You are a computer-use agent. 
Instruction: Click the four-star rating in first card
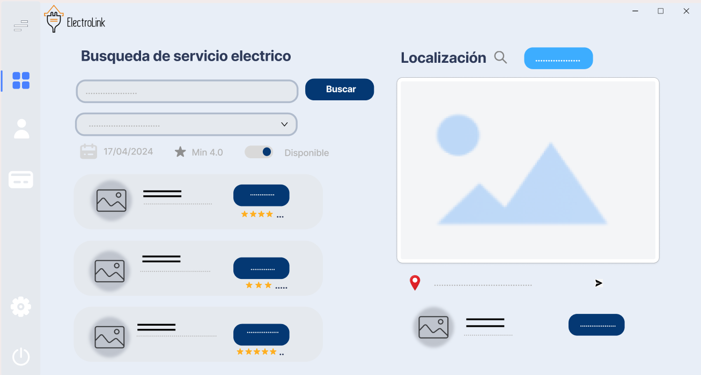pos(257,214)
